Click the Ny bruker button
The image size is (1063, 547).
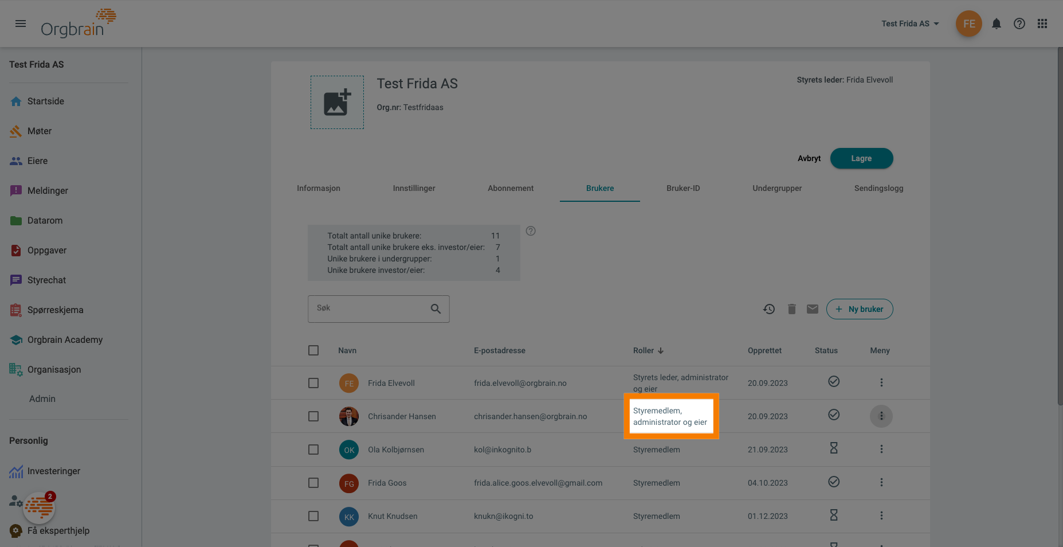pos(860,309)
